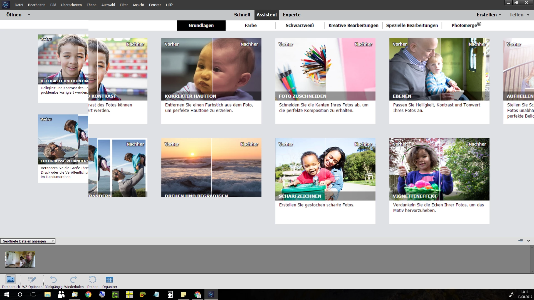Open the photo bin list options icon
The image size is (534, 300).
pos(521,241)
